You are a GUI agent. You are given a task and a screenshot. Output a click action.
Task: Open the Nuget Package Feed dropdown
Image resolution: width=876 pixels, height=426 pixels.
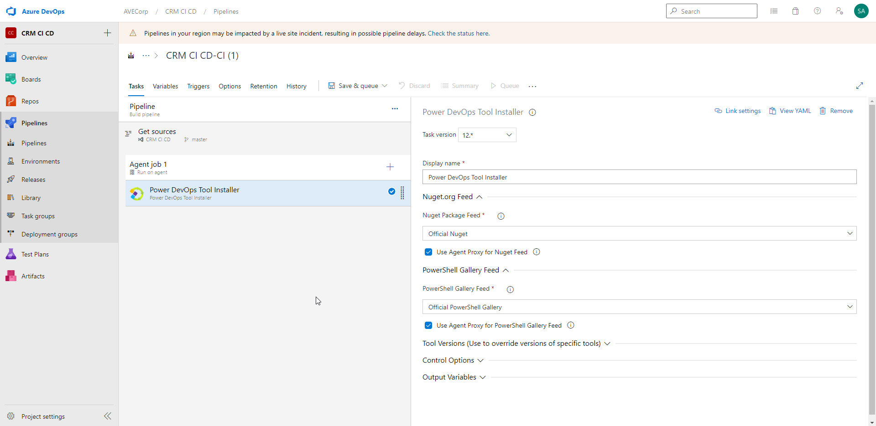pos(639,234)
